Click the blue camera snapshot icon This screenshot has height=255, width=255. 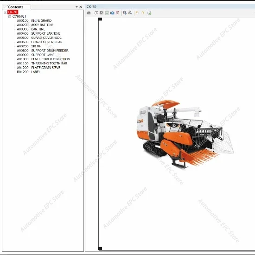pyautogui.click(x=112, y=13)
